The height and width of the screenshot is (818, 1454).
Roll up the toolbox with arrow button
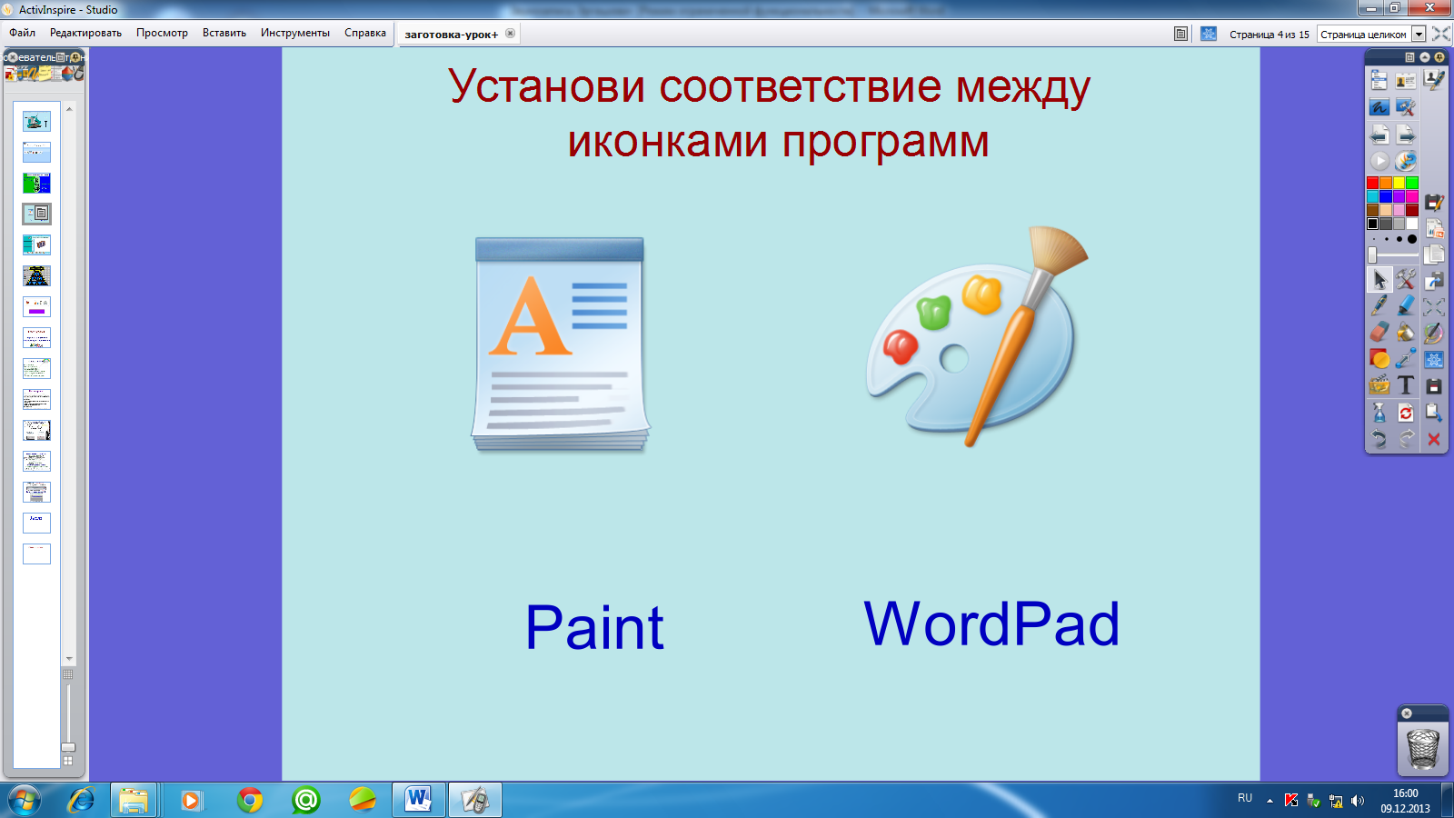click(x=1425, y=57)
